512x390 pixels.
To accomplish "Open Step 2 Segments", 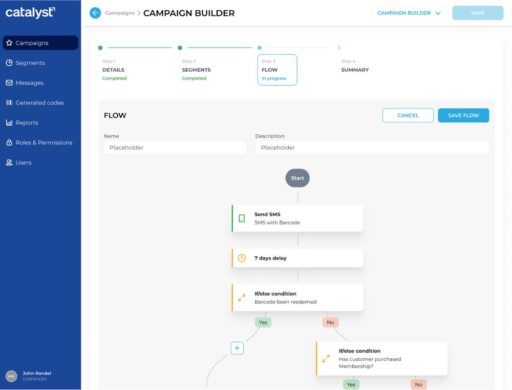I will coord(196,70).
